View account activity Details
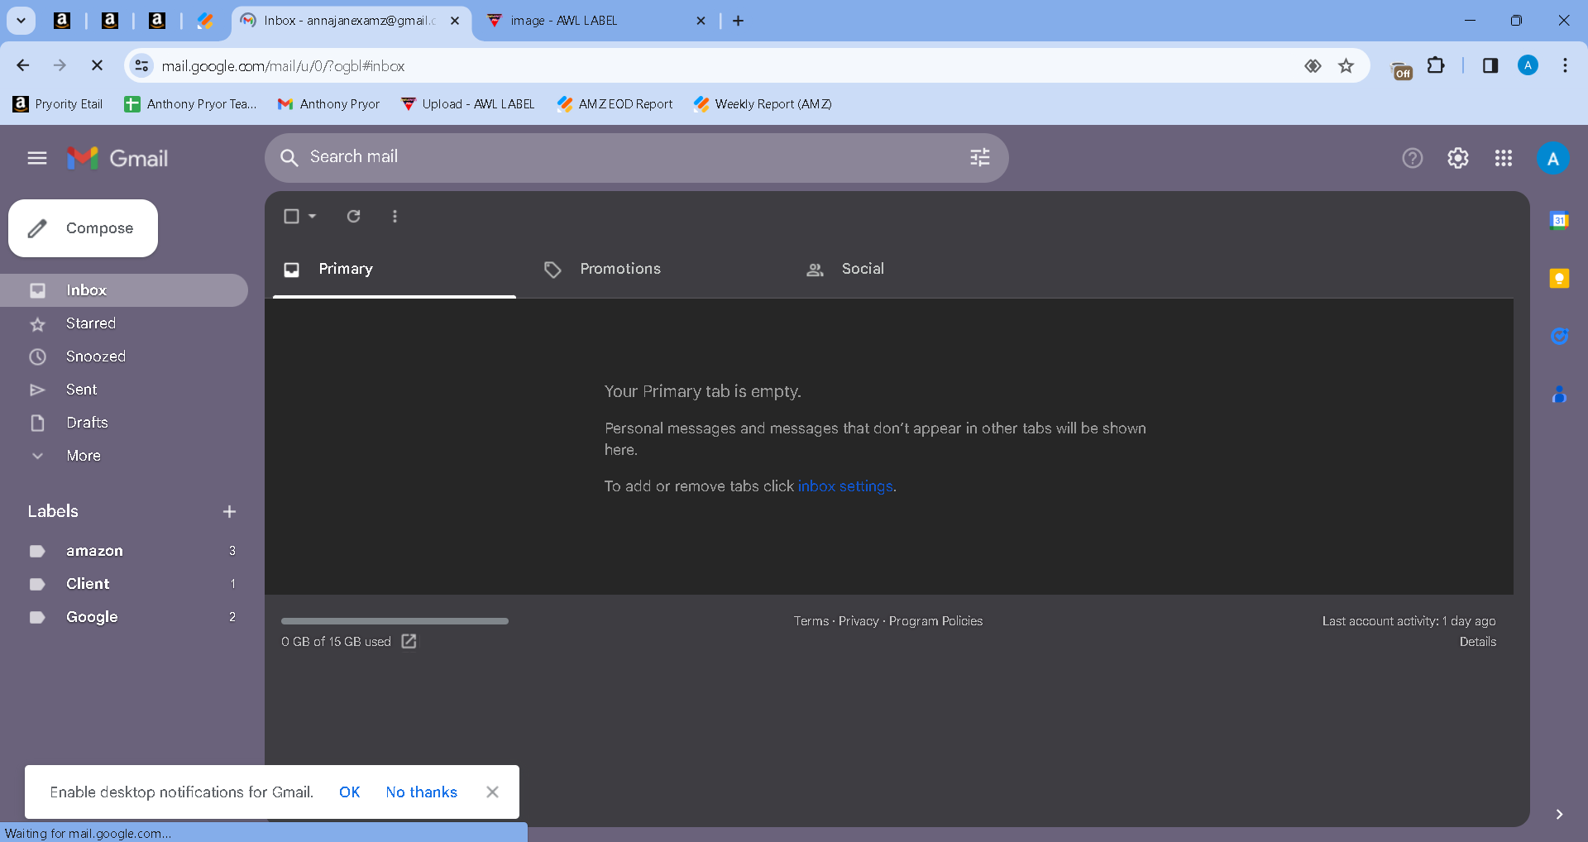The width and height of the screenshot is (1588, 842). 1478,642
